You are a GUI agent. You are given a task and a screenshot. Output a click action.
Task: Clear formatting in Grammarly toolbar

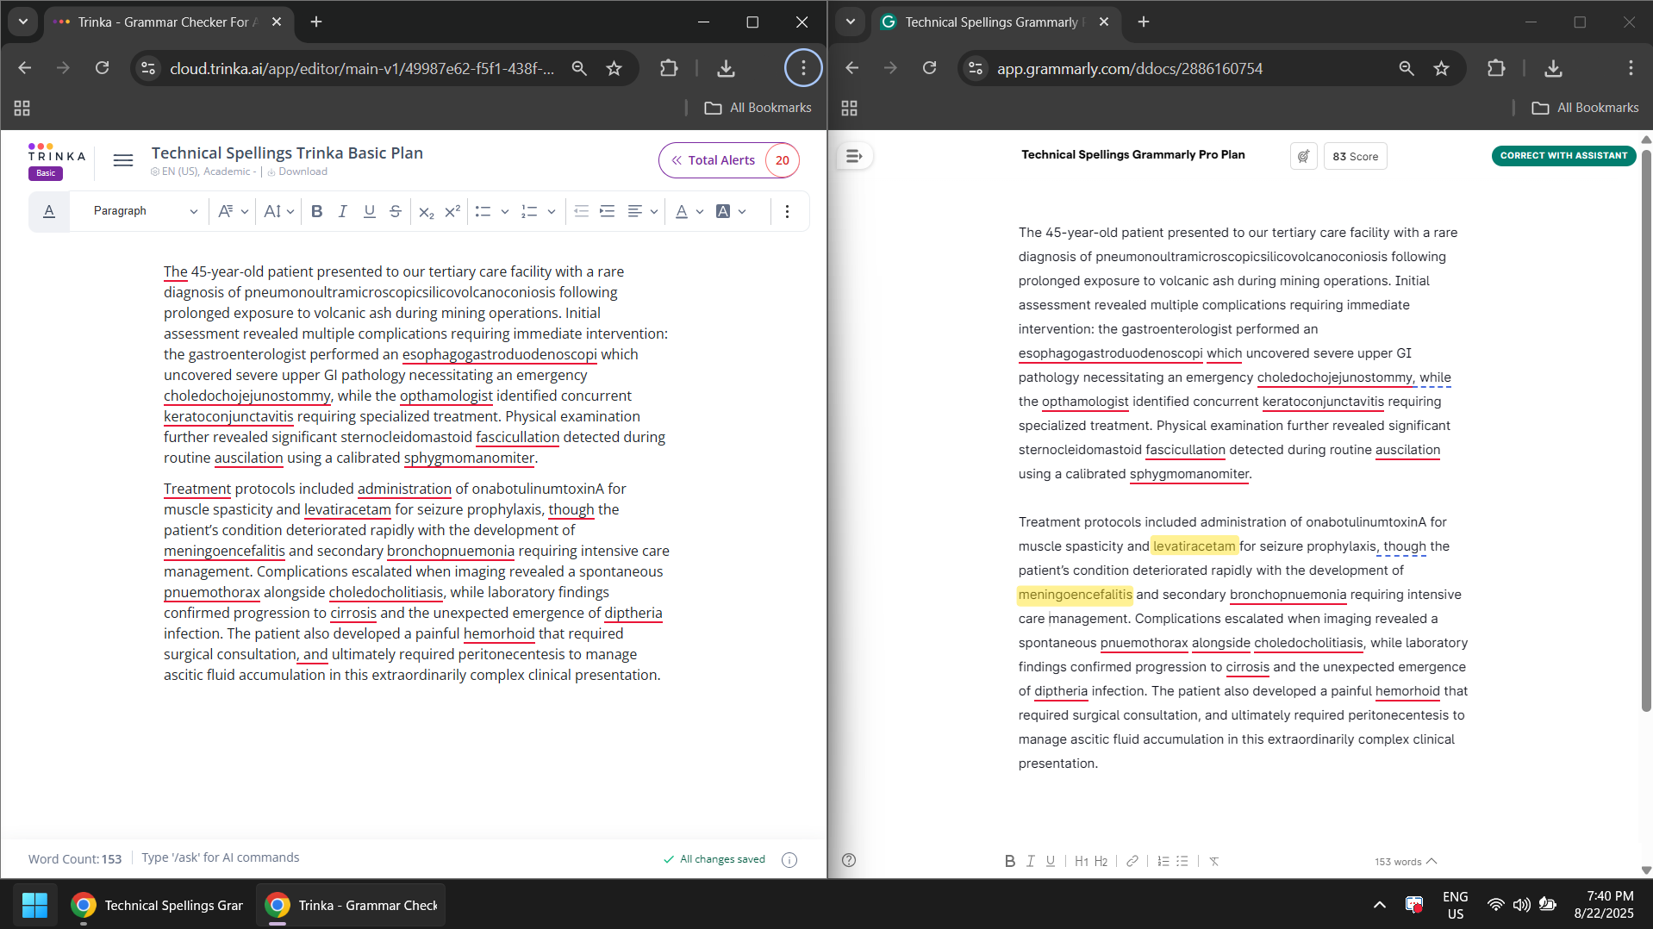pos(1213,861)
